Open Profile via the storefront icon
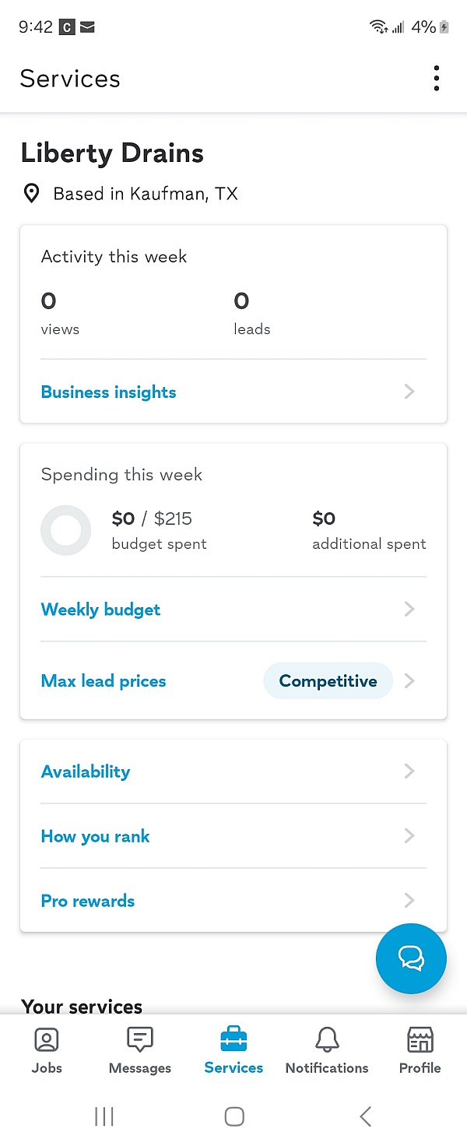 coord(420,1039)
